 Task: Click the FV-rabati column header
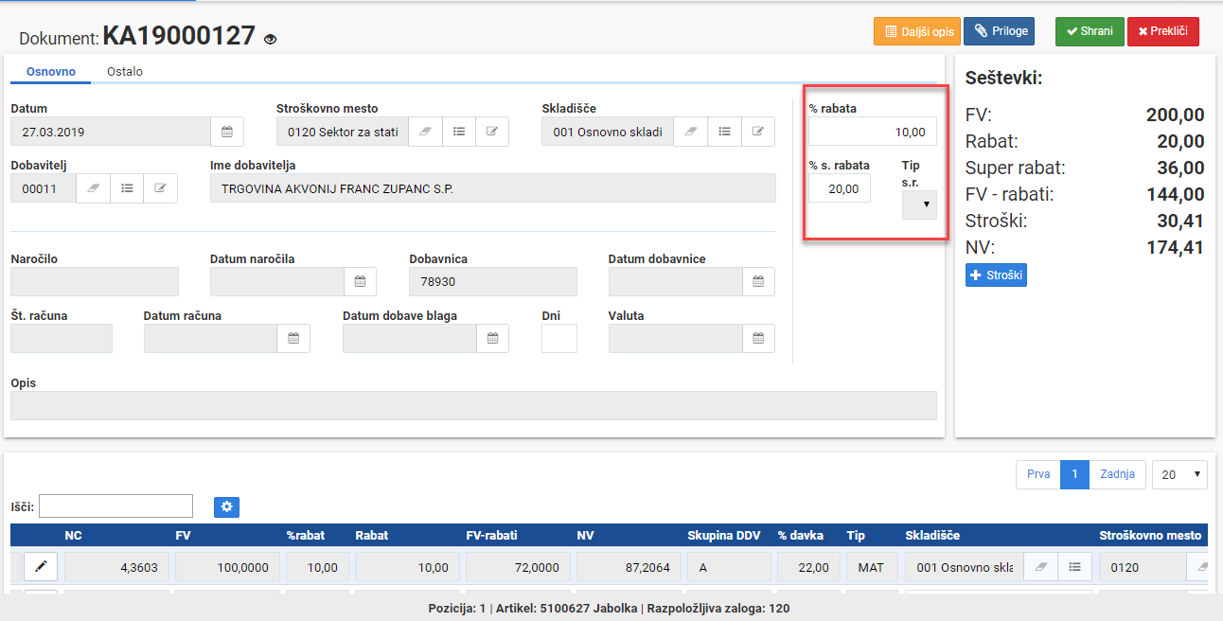click(x=492, y=536)
